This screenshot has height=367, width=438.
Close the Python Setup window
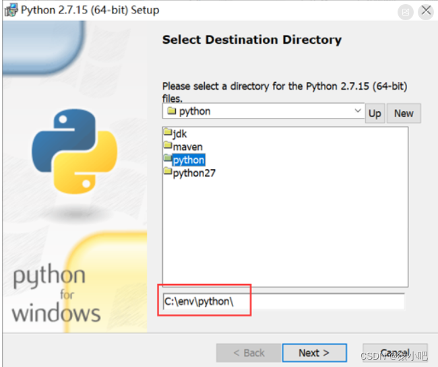pyautogui.click(x=426, y=11)
